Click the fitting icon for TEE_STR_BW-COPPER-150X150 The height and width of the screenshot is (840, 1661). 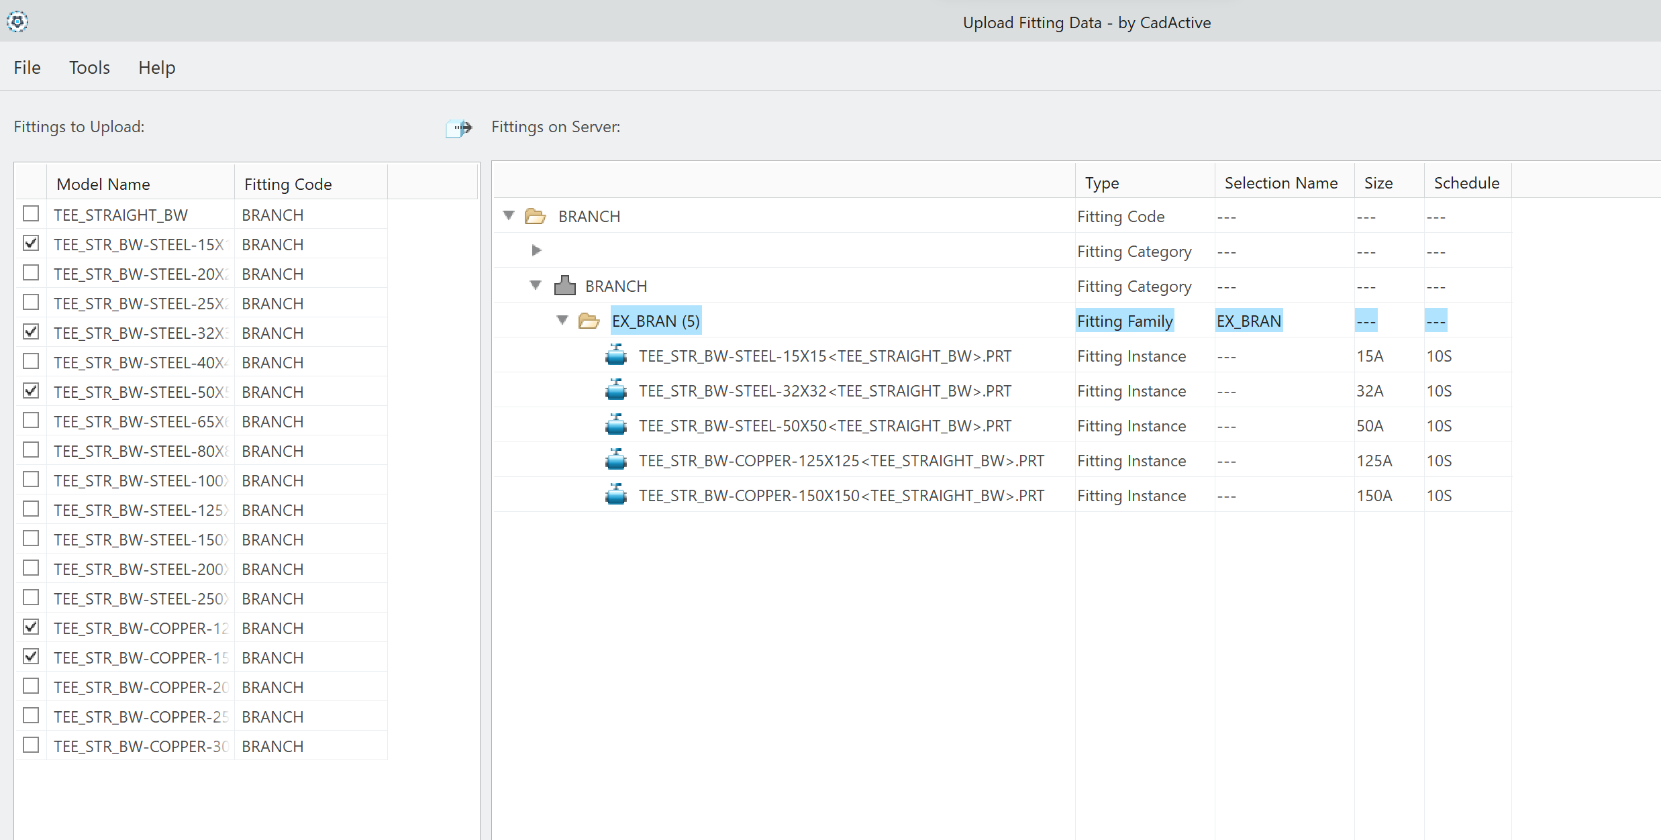click(x=615, y=495)
